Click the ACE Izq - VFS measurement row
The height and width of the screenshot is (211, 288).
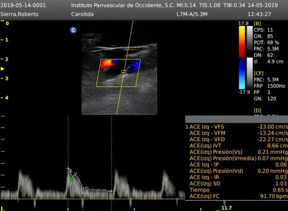click(x=237, y=127)
